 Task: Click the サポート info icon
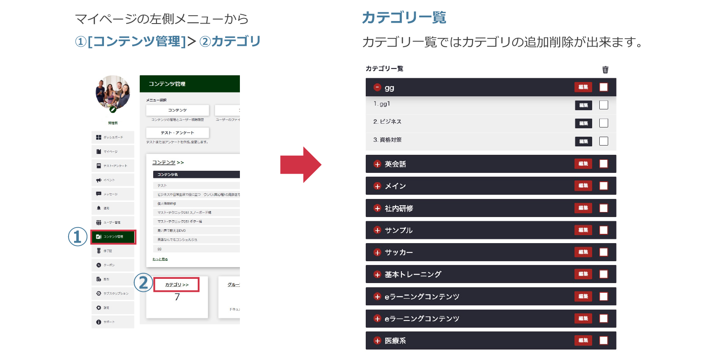tap(98, 322)
